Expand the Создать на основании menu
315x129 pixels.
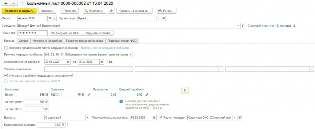[135, 11]
